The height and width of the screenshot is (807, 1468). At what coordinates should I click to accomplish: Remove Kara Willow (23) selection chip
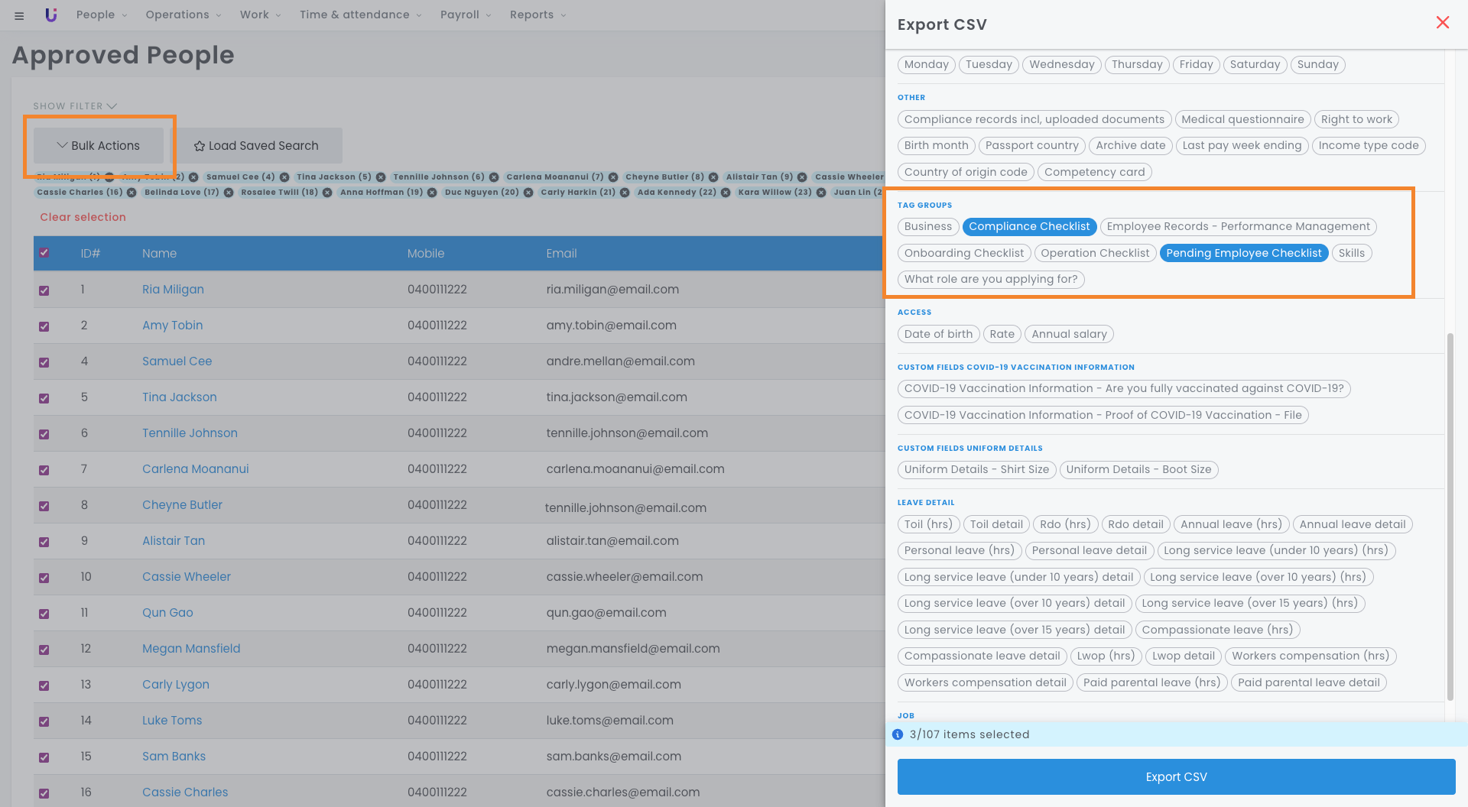coord(821,193)
